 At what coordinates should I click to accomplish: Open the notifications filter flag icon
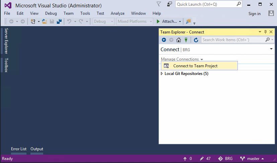[159, 4]
